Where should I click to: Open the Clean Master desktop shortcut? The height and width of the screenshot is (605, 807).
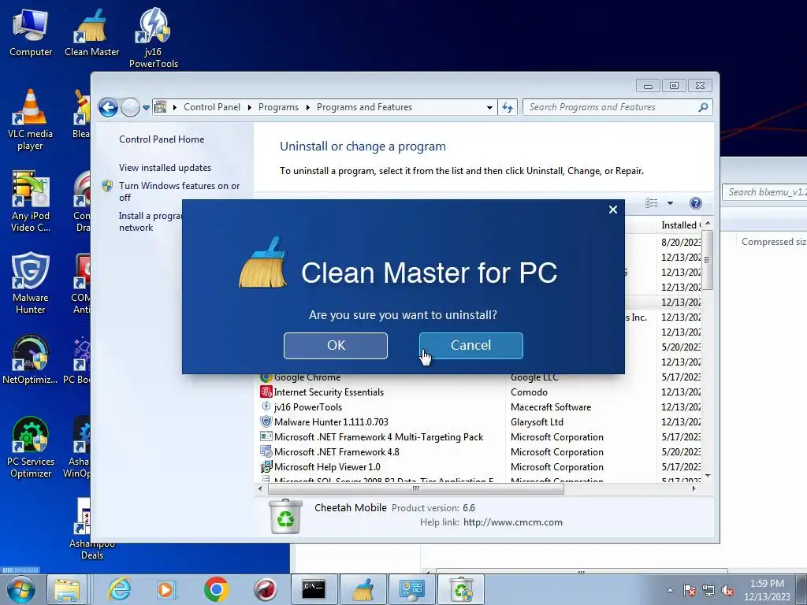point(91,33)
